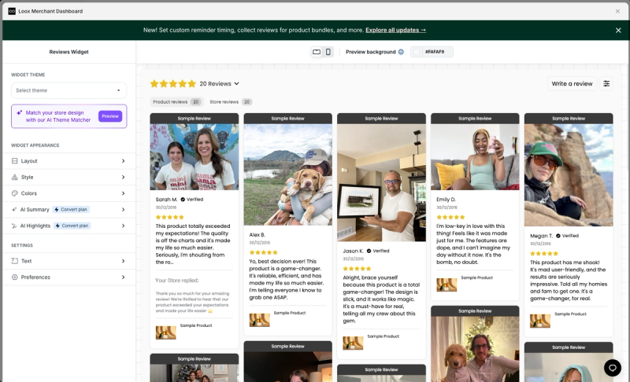630x382 pixels.
Task: Click the Preferences gear icon
Action: pos(14,277)
